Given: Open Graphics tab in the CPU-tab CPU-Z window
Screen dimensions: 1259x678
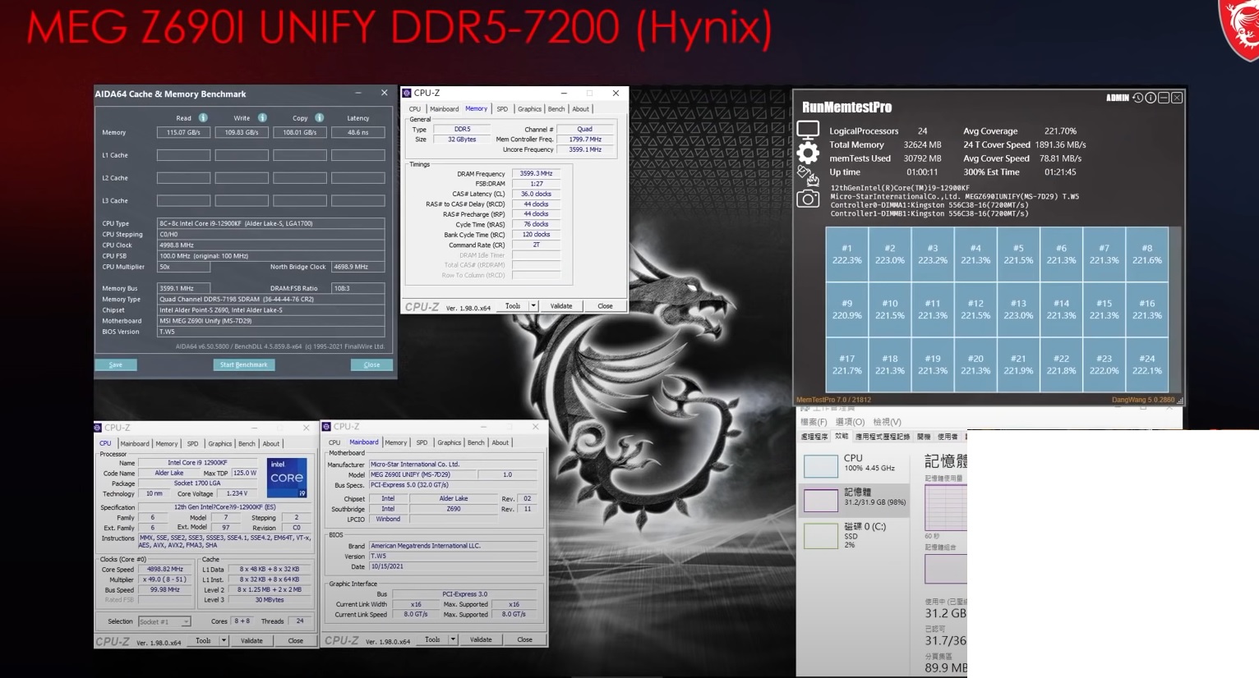Looking at the screenshot, I should click(x=219, y=444).
